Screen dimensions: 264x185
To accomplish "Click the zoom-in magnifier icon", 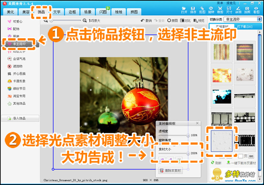I will click(84, 21).
